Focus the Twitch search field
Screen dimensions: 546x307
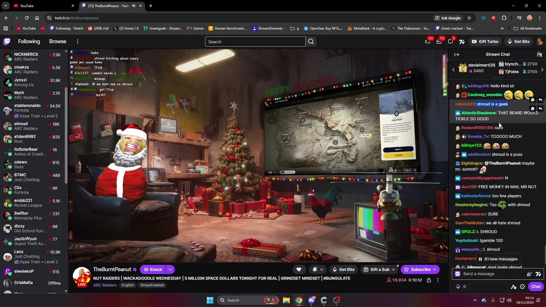pos(255,41)
